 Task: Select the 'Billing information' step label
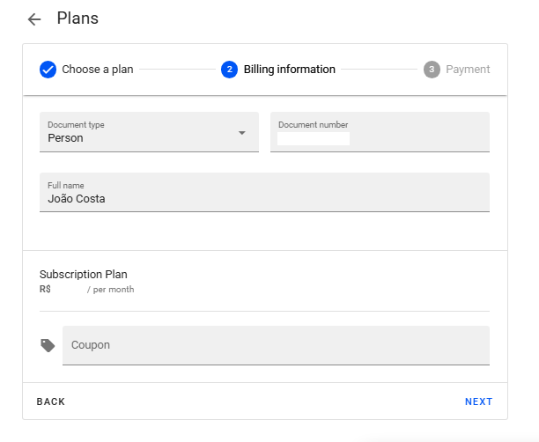pyautogui.click(x=289, y=70)
